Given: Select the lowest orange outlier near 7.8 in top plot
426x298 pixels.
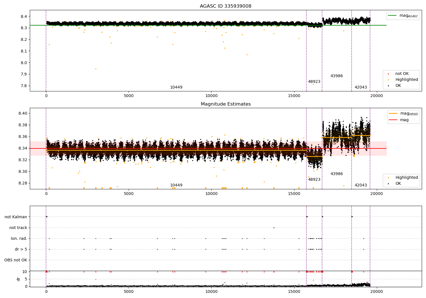Looking at the screenshot, I should [313, 84].
